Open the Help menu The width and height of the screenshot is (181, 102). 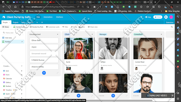[148, 17]
